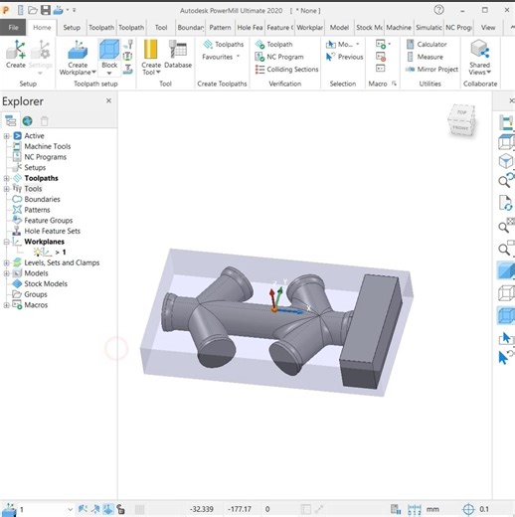Screen dimensions: 515x517
Task: Select Stock Models in Explorer
Action: (46, 284)
